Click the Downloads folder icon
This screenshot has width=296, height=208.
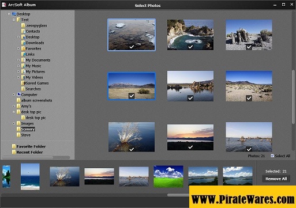pos(23,43)
